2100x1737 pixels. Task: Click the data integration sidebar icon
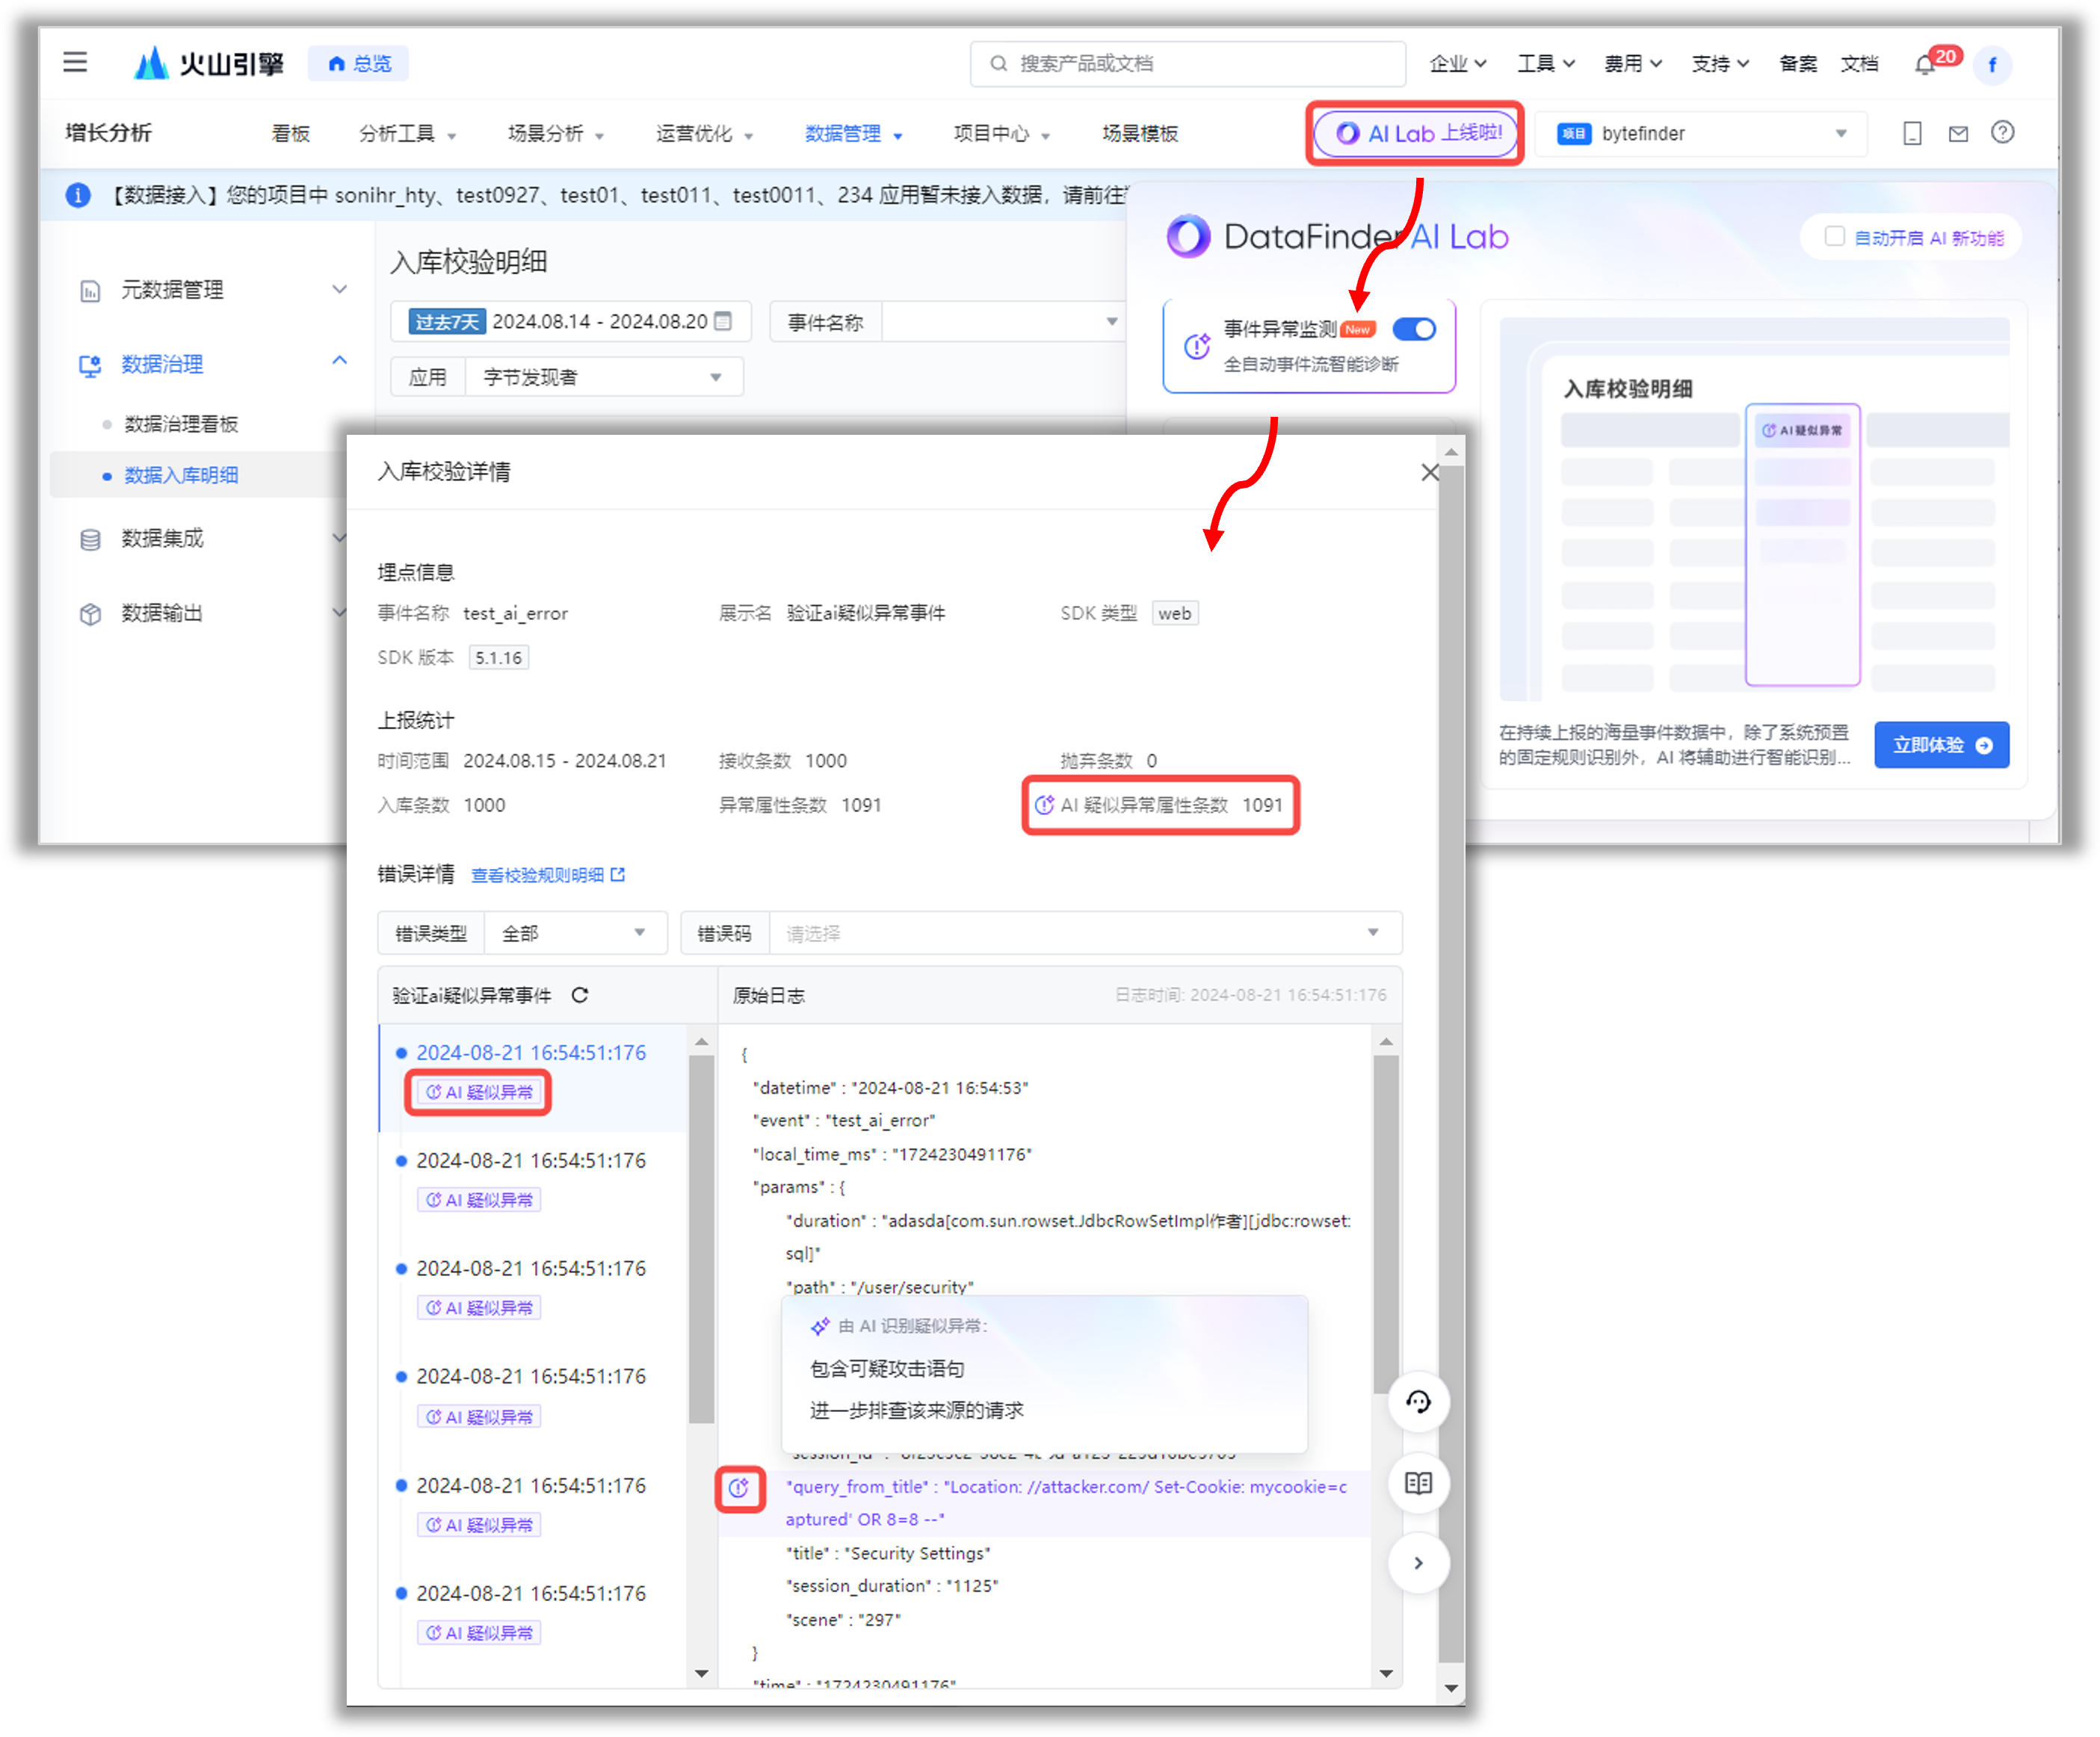pyautogui.click(x=90, y=539)
